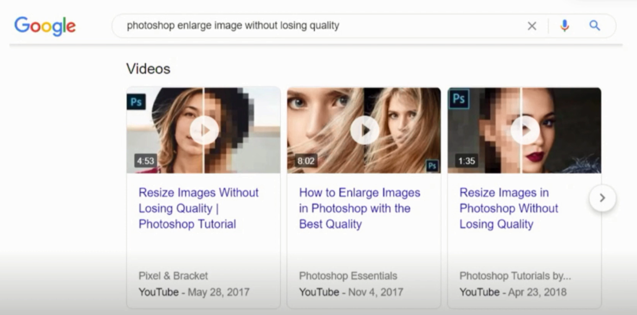Click the Ps badge on the third thumbnail

click(x=459, y=99)
